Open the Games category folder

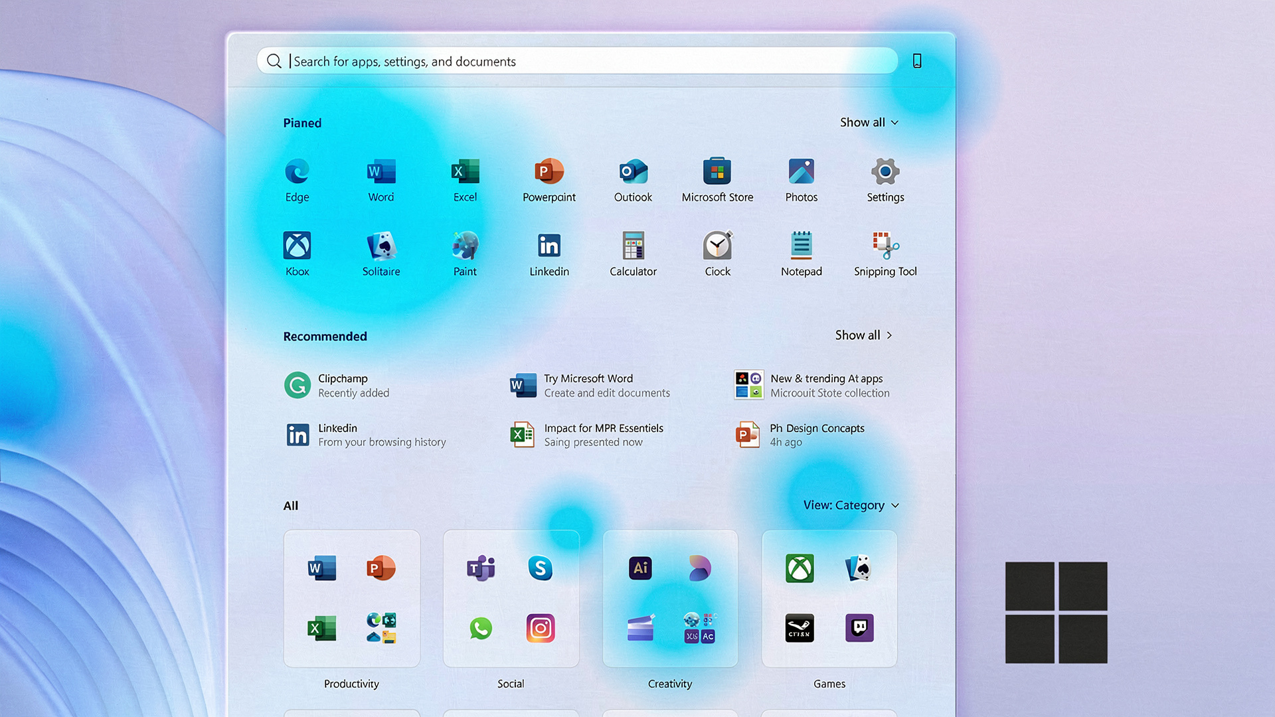pyautogui.click(x=829, y=599)
